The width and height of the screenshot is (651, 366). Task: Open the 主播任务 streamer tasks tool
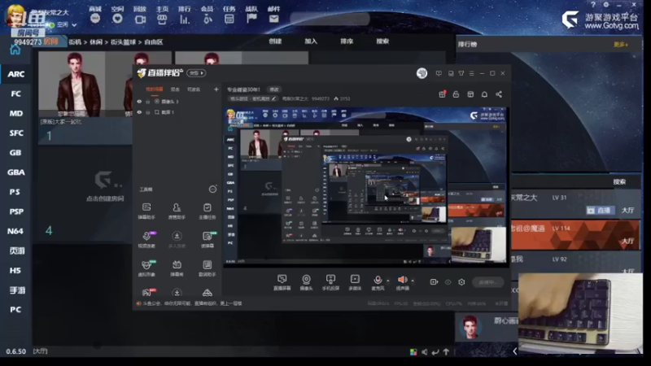click(x=208, y=211)
